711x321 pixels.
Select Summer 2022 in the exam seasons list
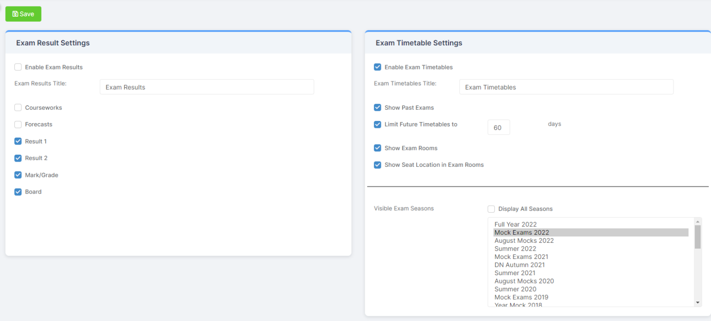pyautogui.click(x=515, y=249)
